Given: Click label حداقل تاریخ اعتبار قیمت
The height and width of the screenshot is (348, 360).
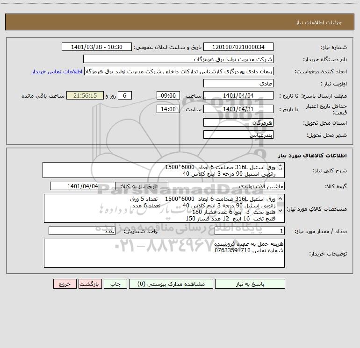Looking at the screenshot, I should click(x=326, y=109).
